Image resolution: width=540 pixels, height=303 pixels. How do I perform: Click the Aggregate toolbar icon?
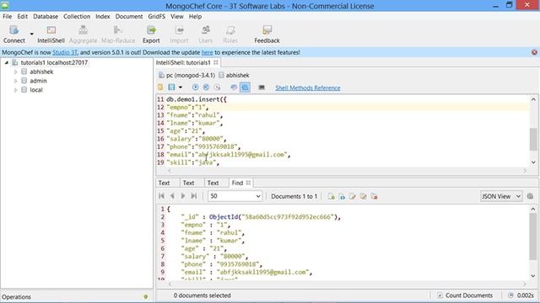pos(83,35)
